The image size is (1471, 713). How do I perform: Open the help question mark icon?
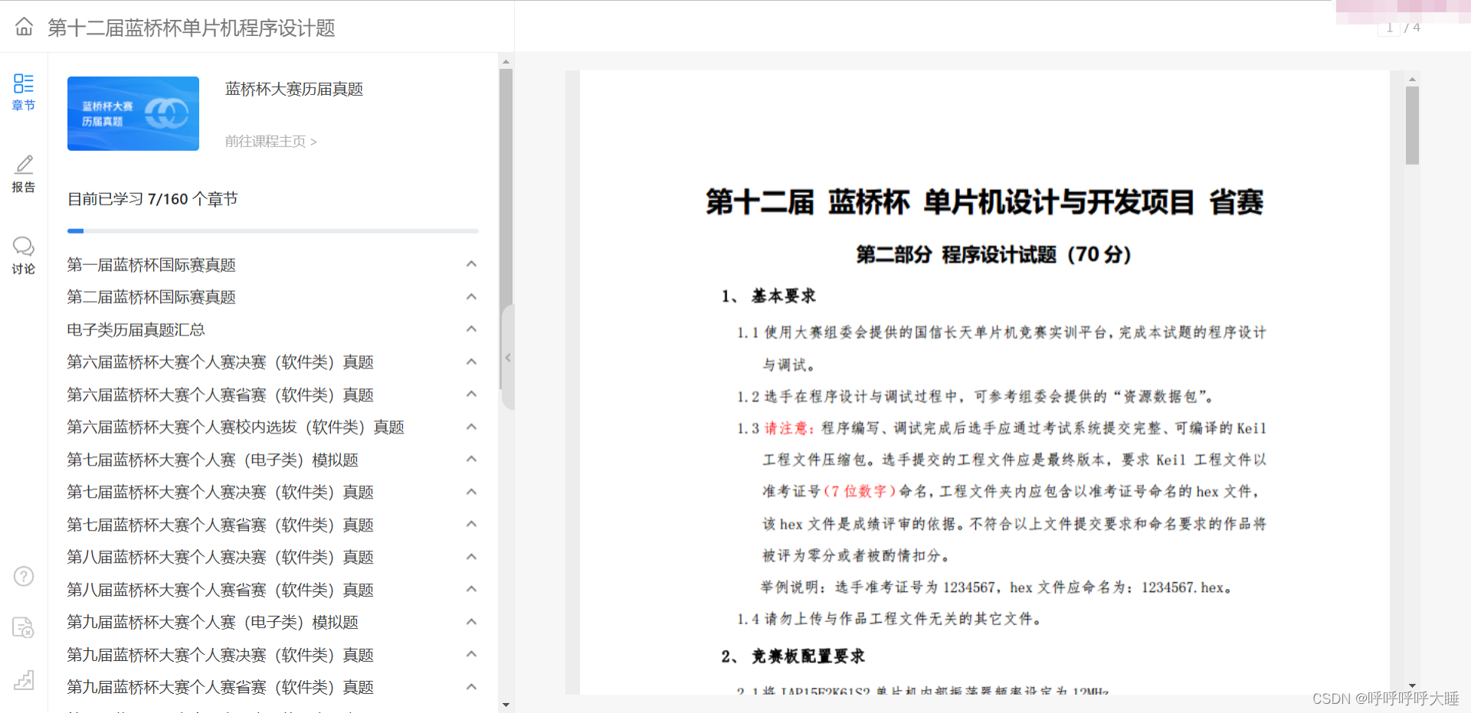click(x=24, y=576)
